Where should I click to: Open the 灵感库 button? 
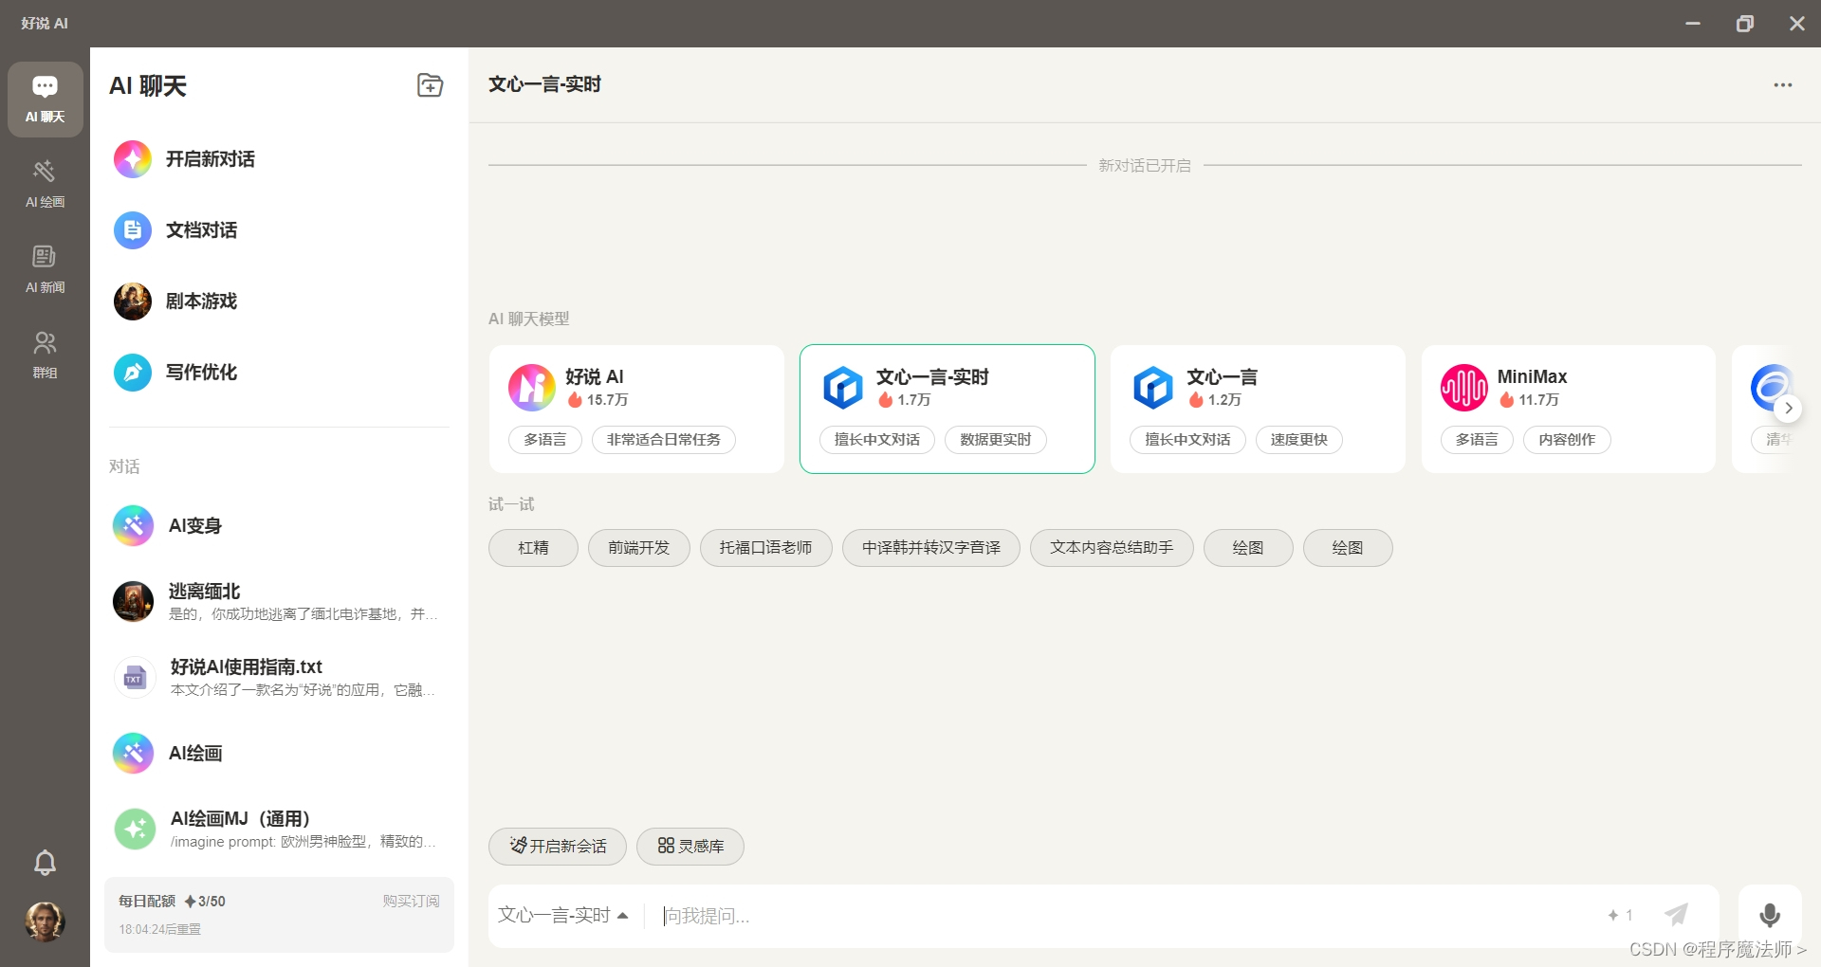click(690, 847)
